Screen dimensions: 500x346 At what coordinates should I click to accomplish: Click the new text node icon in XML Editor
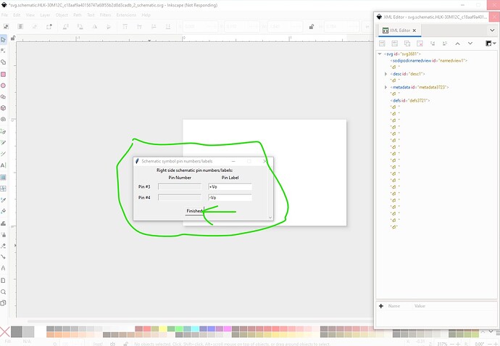[x=394, y=44]
